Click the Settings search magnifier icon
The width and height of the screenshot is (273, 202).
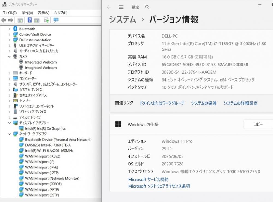point(147,7)
